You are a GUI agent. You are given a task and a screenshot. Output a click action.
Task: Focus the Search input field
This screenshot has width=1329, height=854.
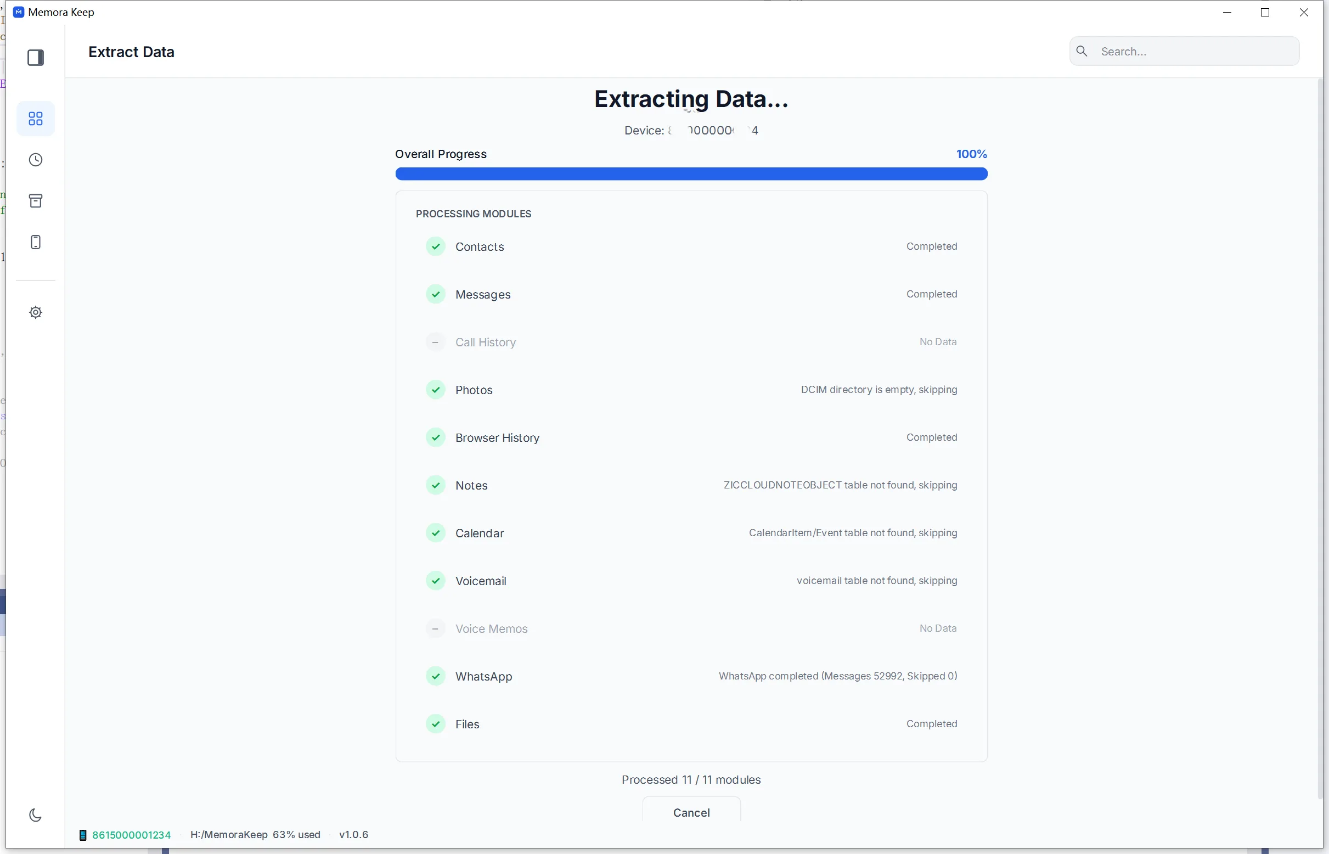point(1184,51)
